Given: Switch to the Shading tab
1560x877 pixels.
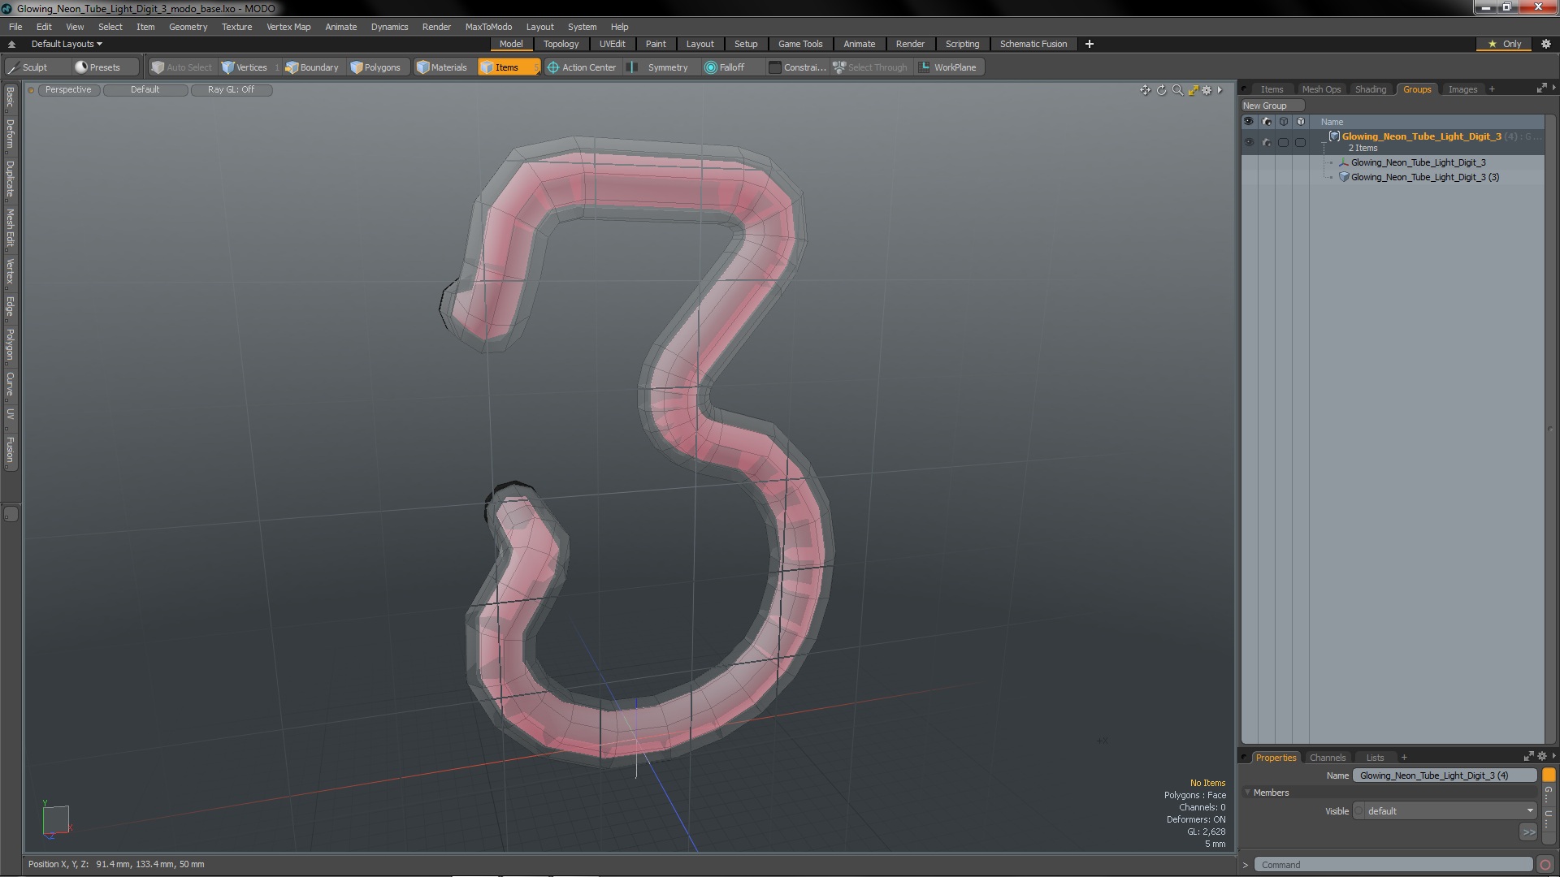Looking at the screenshot, I should click(1371, 89).
